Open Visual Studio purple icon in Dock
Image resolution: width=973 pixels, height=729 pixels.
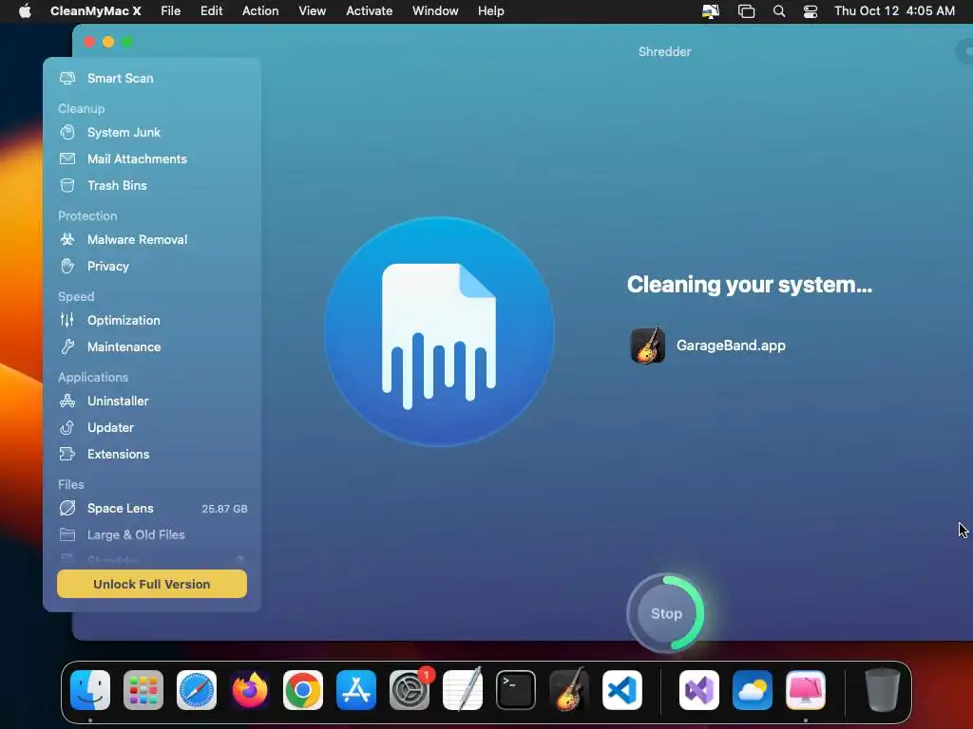(699, 690)
